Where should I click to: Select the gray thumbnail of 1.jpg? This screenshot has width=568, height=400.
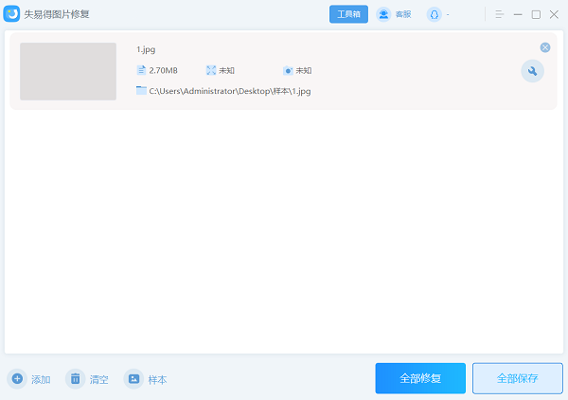point(68,71)
